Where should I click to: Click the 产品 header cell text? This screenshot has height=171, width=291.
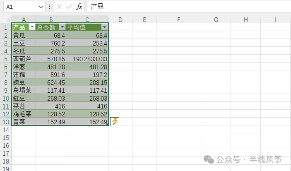(19, 27)
